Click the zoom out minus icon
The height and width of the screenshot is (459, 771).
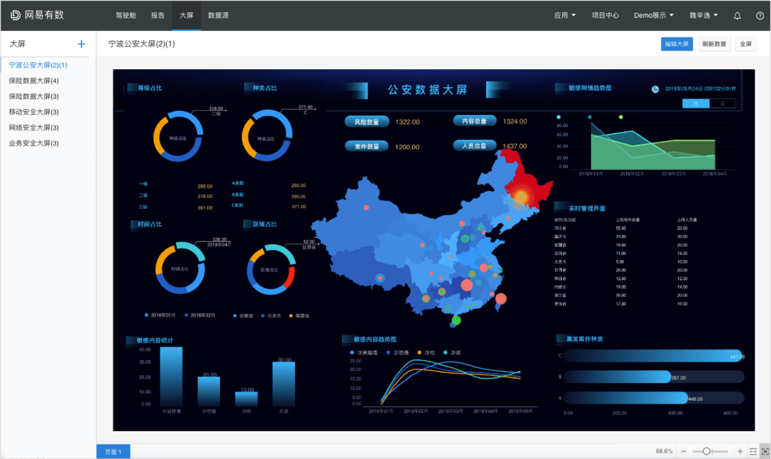pos(684,452)
